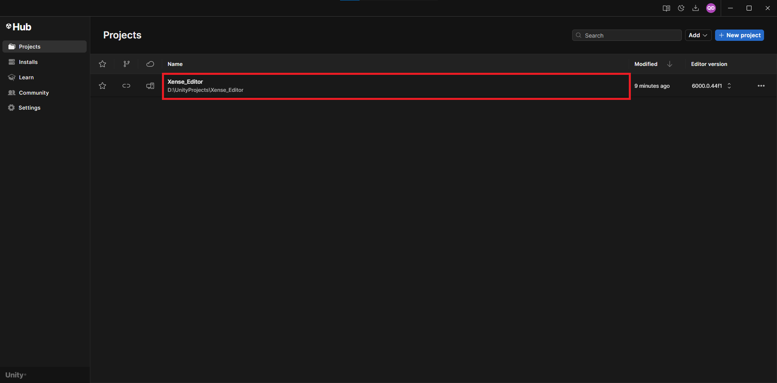Open the QD account avatar menu
Image resolution: width=777 pixels, height=383 pixels.
click(711, 8)
